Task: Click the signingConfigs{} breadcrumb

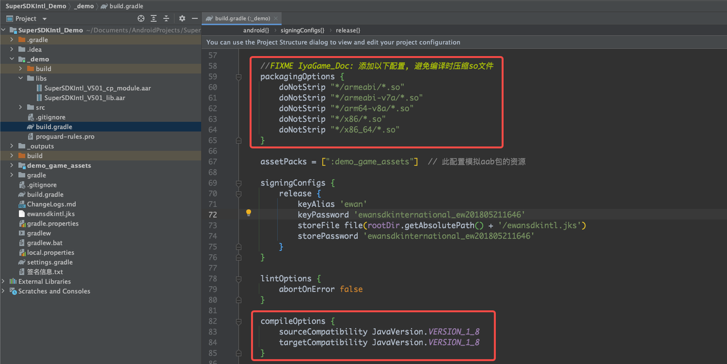Action: (302, 30)
